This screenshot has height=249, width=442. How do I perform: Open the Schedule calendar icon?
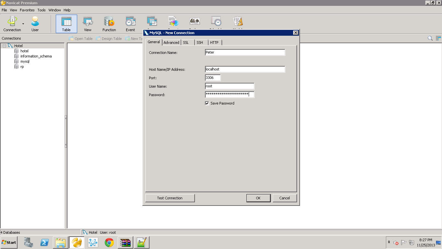click(216, 22)
